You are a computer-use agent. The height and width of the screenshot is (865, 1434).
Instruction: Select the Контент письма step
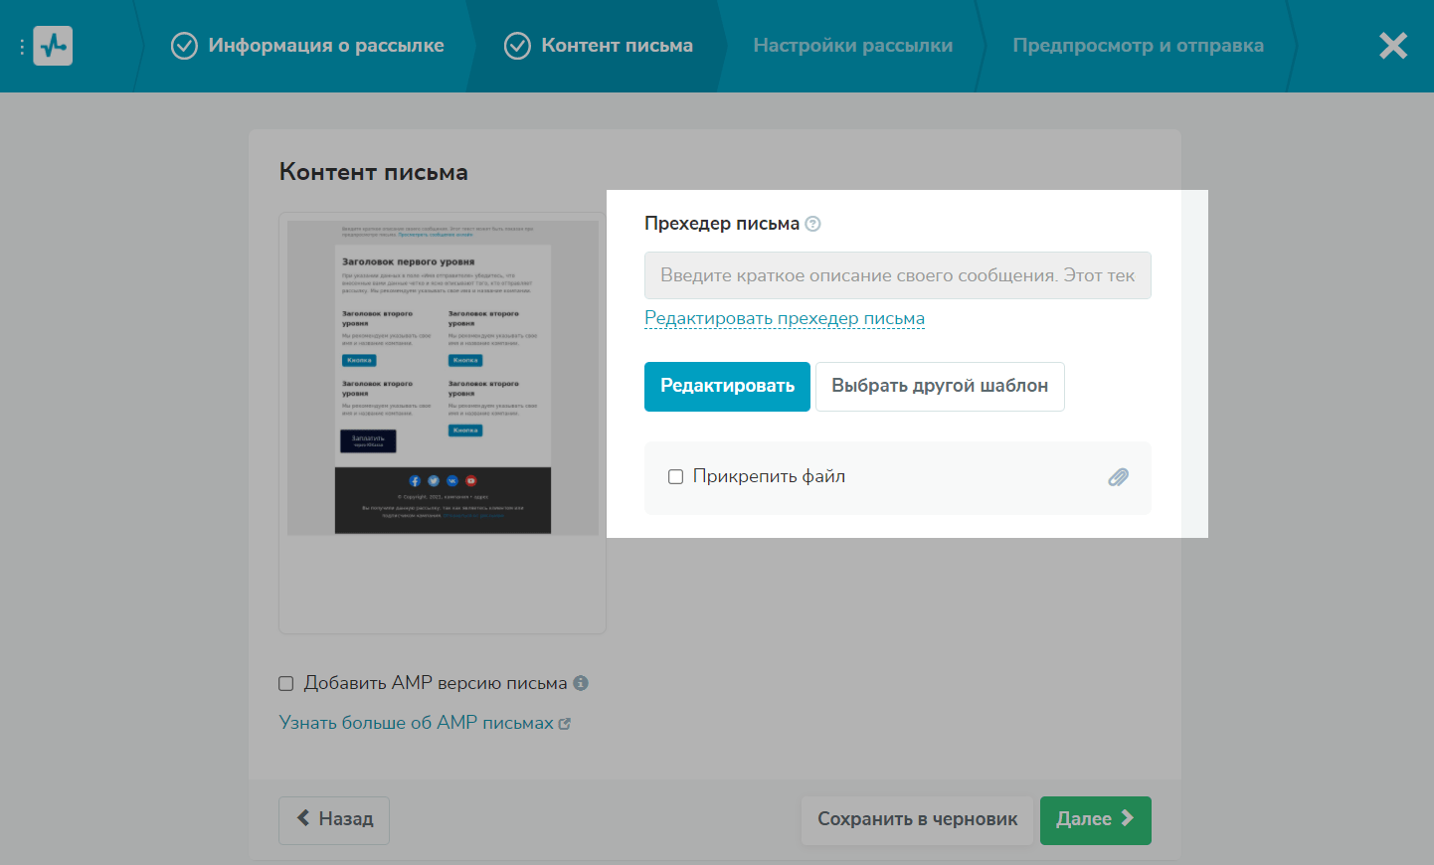click(599, 46)
